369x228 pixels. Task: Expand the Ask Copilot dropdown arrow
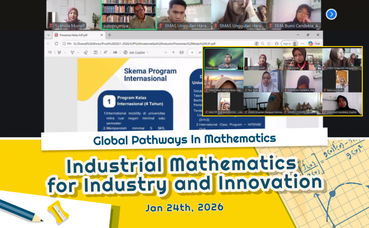click(x=147, y=52)
